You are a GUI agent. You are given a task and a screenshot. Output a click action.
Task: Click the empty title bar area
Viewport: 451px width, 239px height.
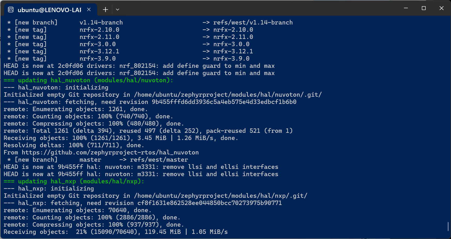click(258, 8)
